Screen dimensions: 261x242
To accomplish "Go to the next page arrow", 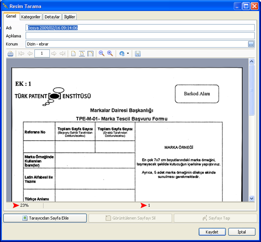I will (x=54, y=54).
